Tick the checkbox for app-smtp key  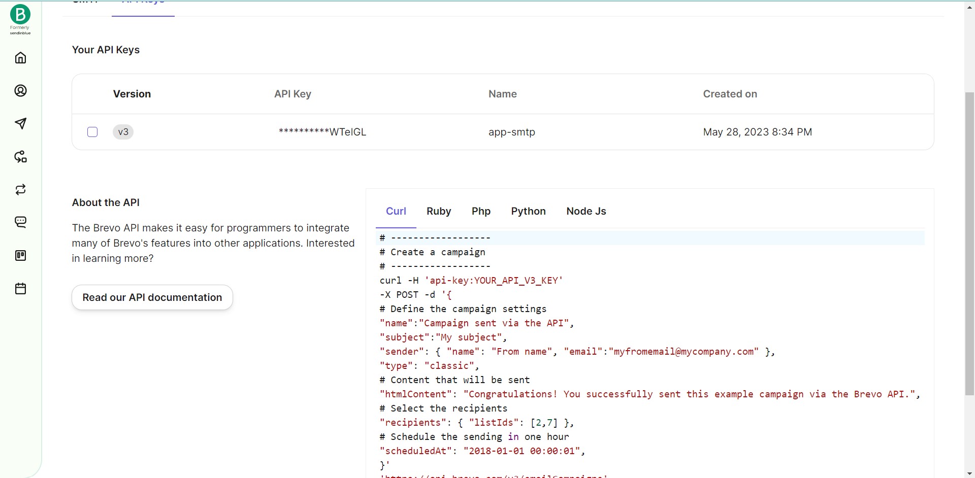(92, 132)
